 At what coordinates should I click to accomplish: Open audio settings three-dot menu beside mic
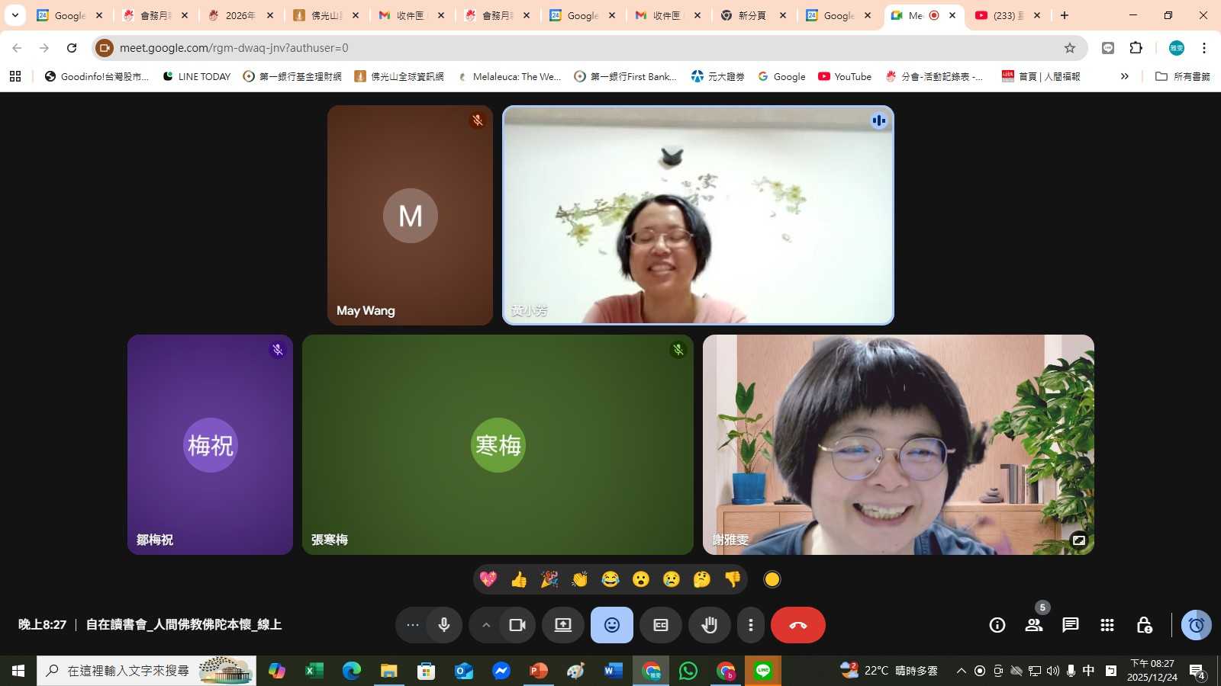tap(413, 625)
